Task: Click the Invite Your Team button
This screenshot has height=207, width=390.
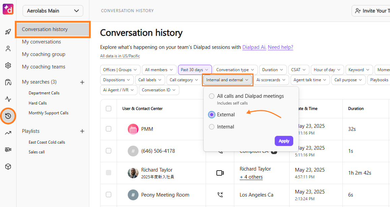Action: coord(371,11)
